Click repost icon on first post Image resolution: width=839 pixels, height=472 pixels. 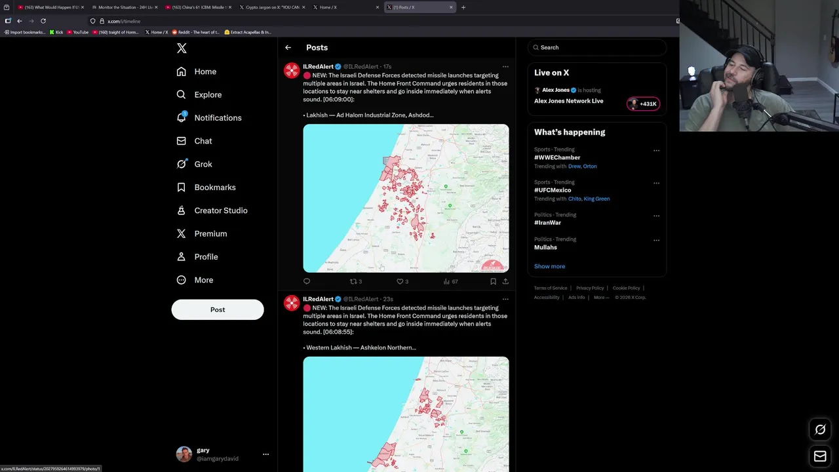coord(355,281)
